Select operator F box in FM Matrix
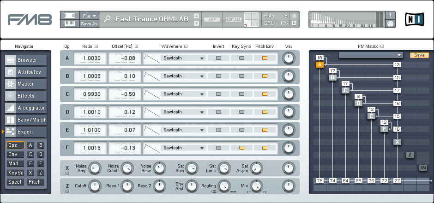Image resolution: width=434 pixels, height=203 pixels. (x=384, y=129)
